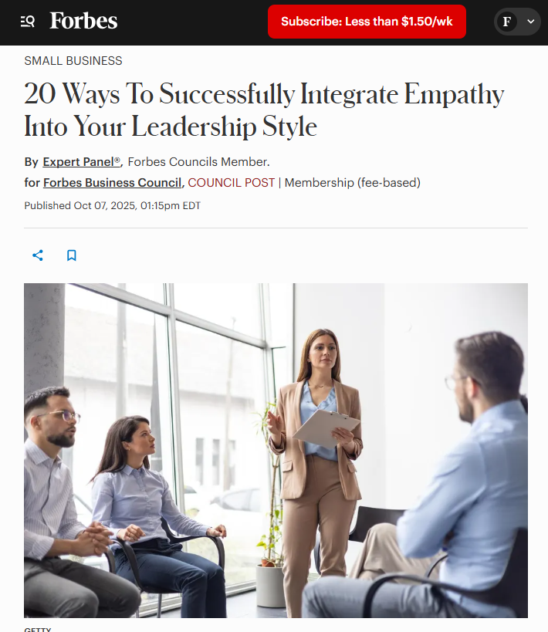
Task: Click the Published Oct 07, 2025 timestamp
Action: [112, 205]
